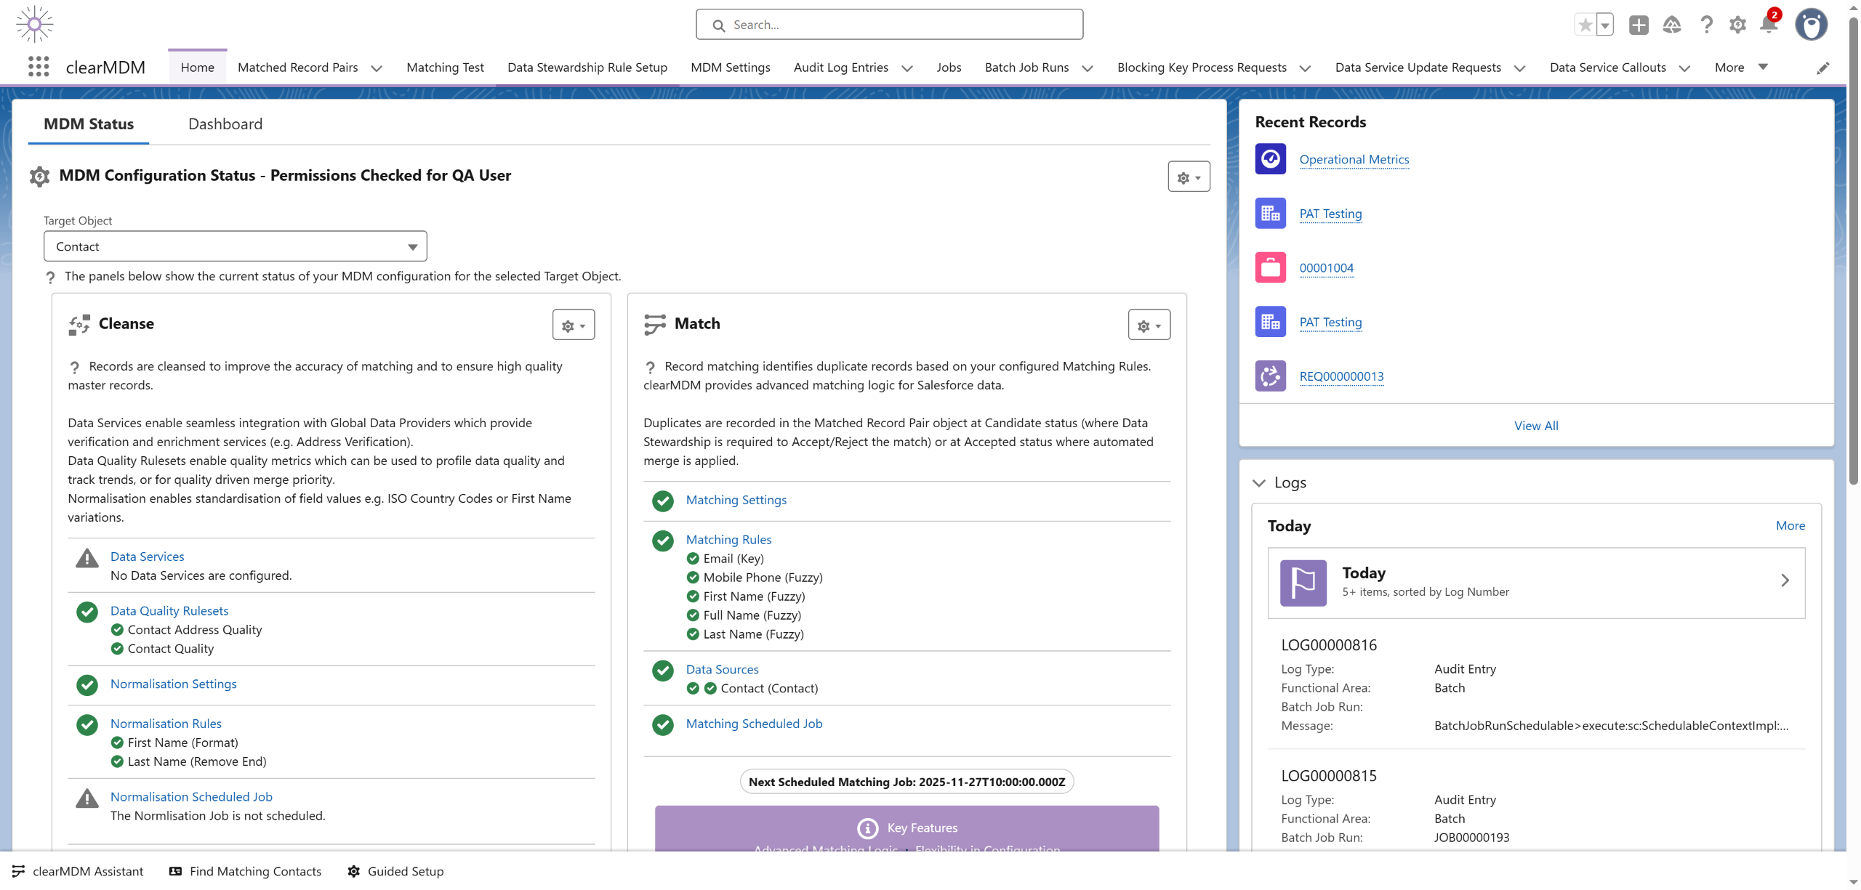Open the Data Quality Rulesets link
The width and height of the screenshot is (1861, 890).
[169, 610]
